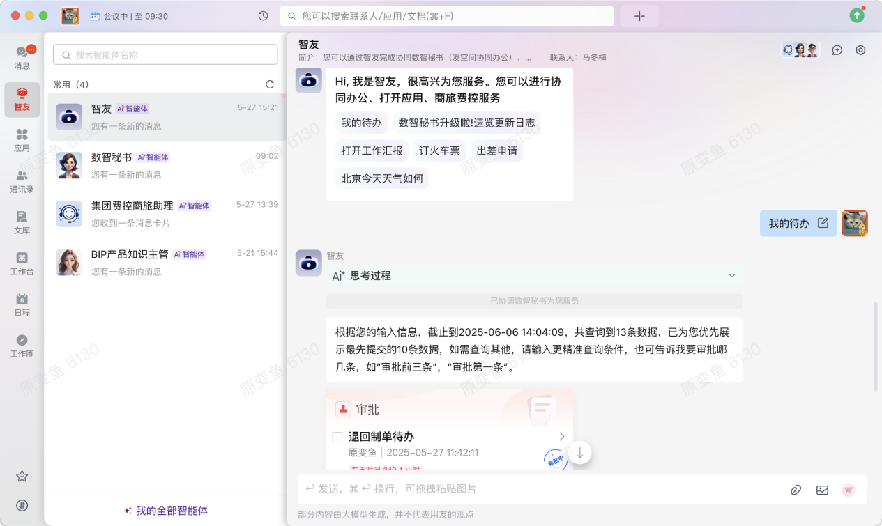Open chat settings hexagon icon
Screen dimensions: 882x526
pyautogui.click(x=861, y=50)
